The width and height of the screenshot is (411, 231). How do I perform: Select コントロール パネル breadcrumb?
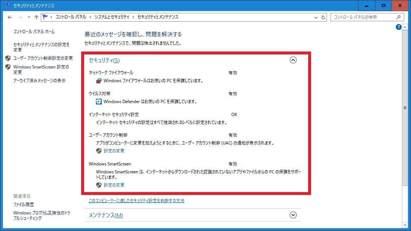pyautogui.click(x=71, y=17)
